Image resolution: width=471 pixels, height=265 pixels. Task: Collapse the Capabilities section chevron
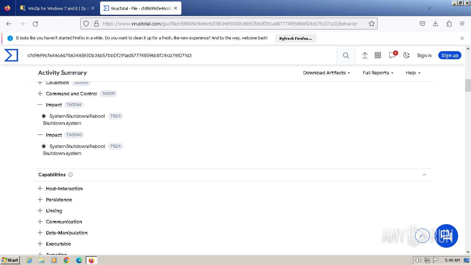(x=424, y=175)
